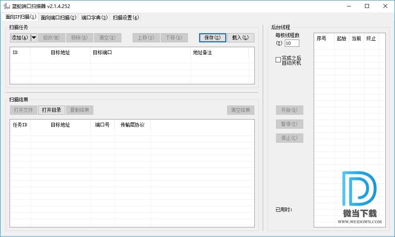Expand the 添加(A) dropdown arrow
This screenshot has width=395, height=237.
34,38
